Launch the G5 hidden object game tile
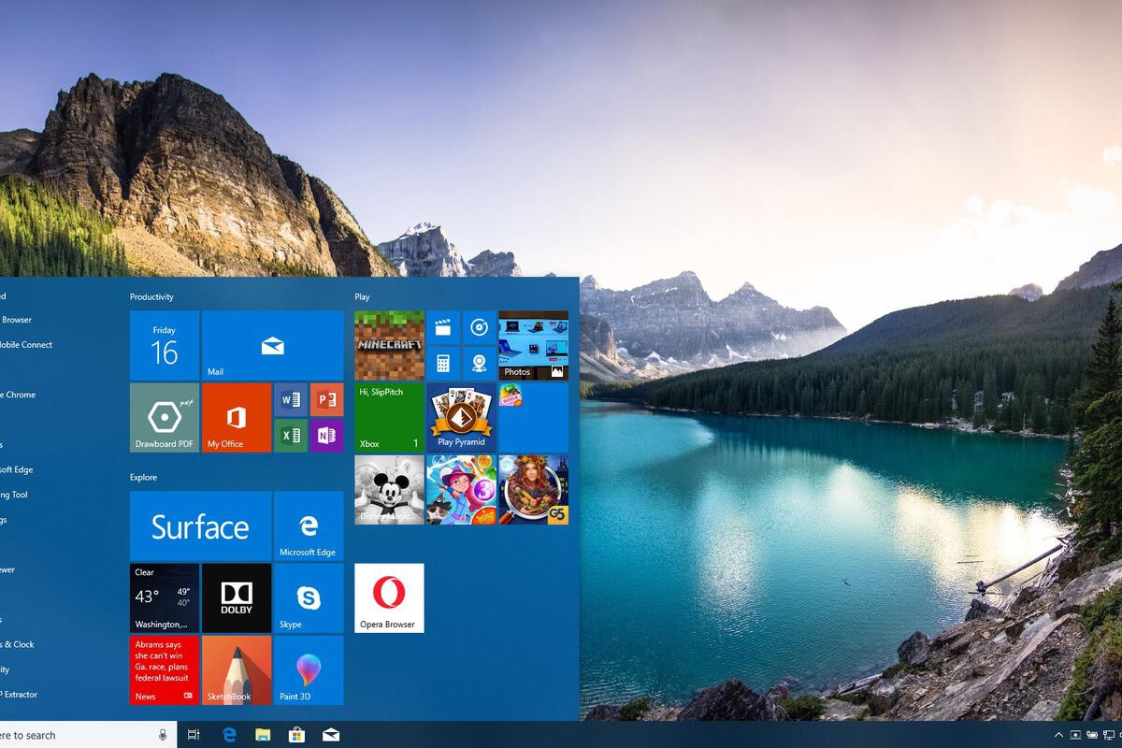The image size is (1122, 748). click(534, 490)
